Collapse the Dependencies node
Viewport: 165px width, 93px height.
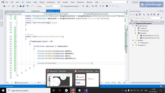point(133,26)
